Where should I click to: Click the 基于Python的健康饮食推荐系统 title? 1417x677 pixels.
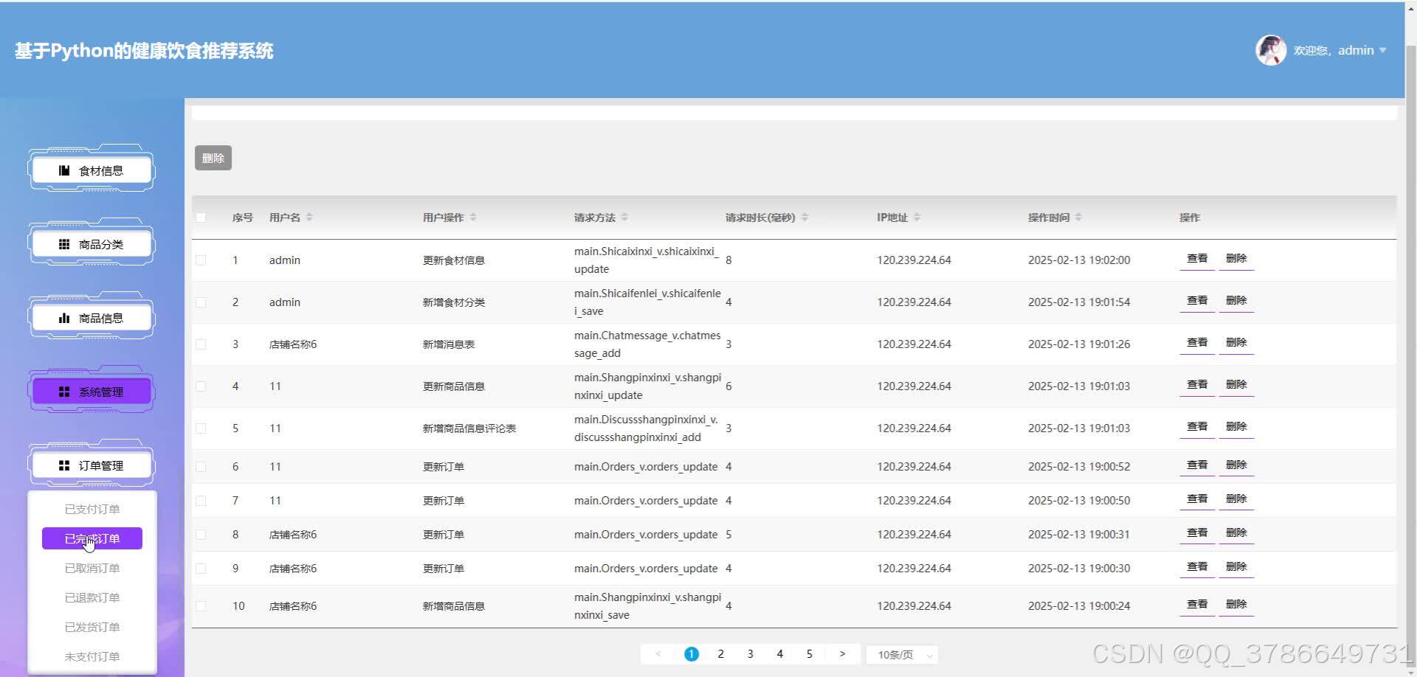tap(144, 51)
